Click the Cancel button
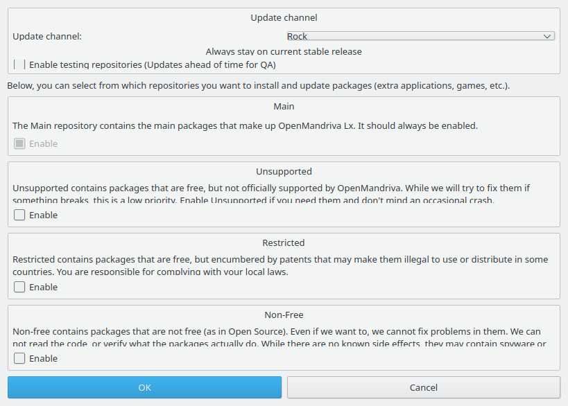Image resolution: width=568 pixels, height=406 pixels. (x=424, y=387)
